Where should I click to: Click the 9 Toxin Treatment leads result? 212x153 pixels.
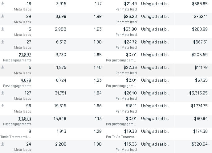(30, 131)
